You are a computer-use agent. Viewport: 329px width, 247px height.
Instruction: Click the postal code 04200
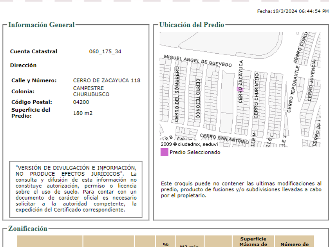coord(81,102)
